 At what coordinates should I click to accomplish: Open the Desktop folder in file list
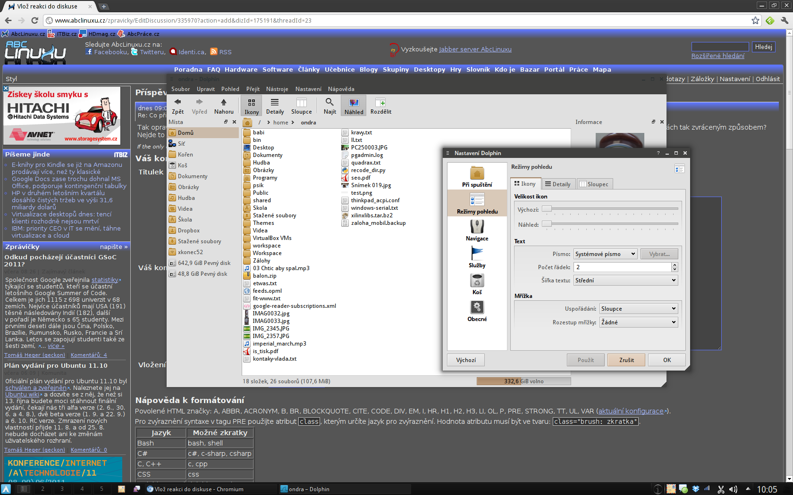[259, 148]
